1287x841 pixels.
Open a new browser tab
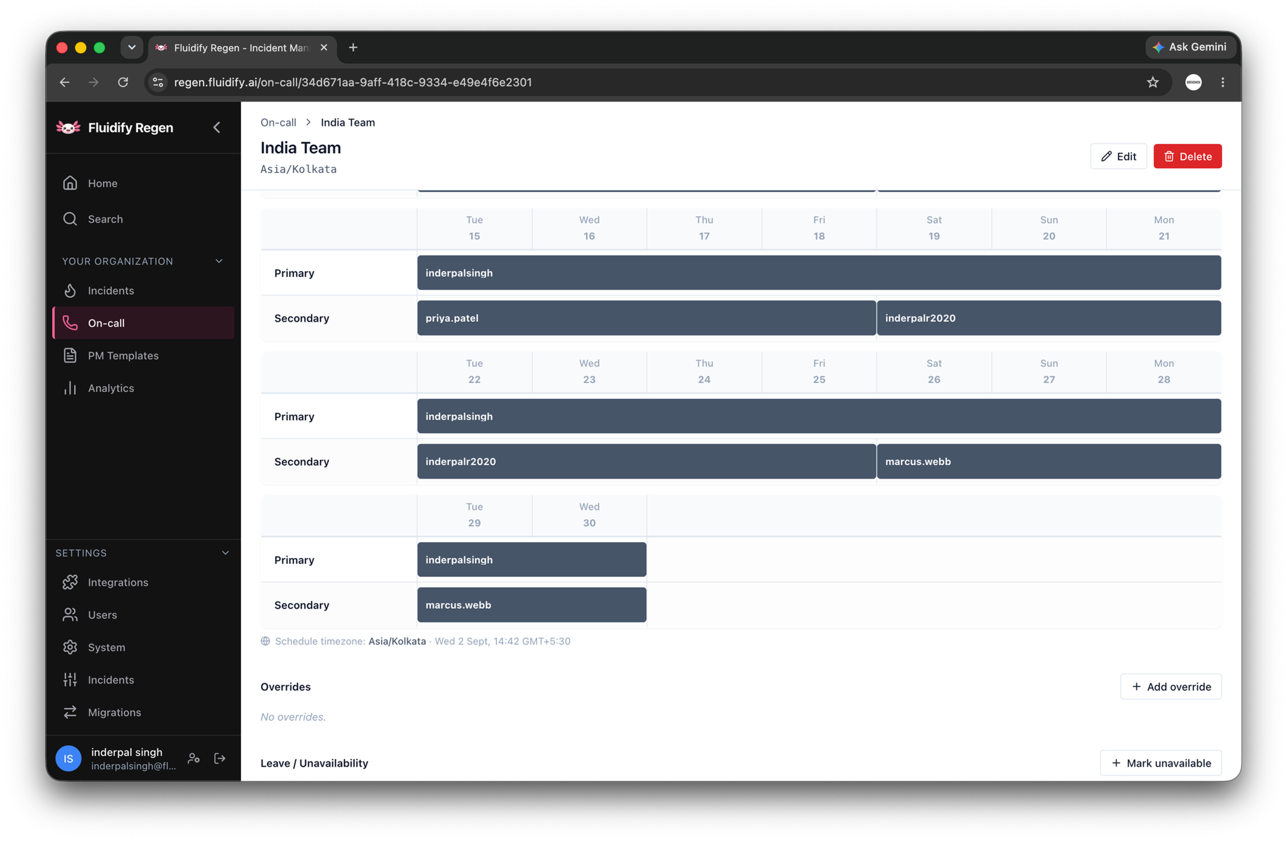tap(353, 48)
